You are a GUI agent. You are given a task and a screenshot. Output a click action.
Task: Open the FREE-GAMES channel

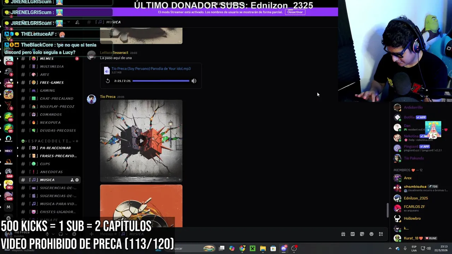coord(49,83)
